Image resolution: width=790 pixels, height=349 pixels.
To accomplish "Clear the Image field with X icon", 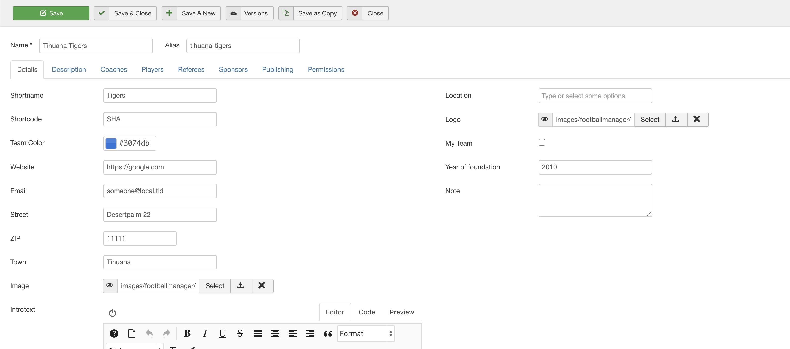I will pyautogui.click(x=262, y=286).
